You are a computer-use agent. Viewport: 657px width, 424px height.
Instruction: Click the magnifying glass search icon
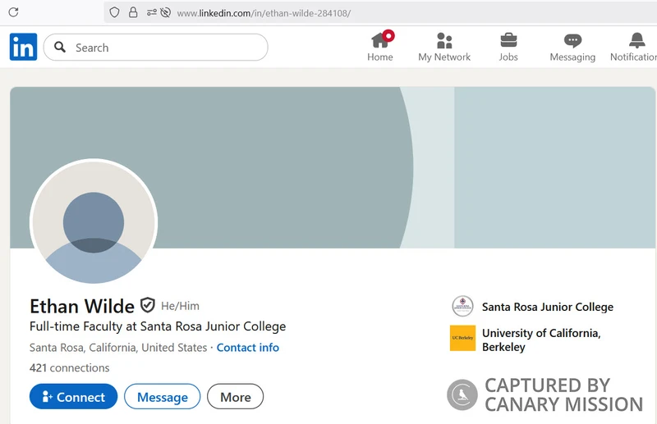pyautogui.click(x=60, y=47)
